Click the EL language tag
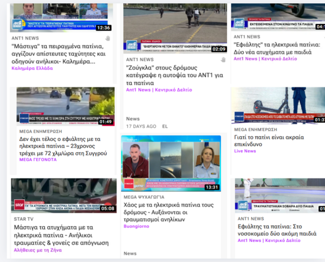Image resolution: width=325 pixels, height=262 pixels. point(165,126)
